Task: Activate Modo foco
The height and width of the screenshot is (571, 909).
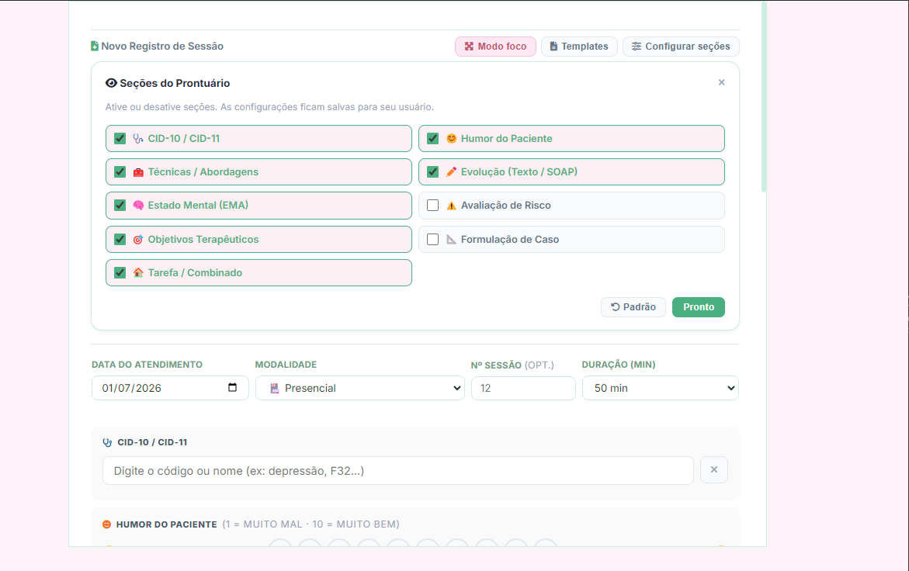Action: click(496, 47)
